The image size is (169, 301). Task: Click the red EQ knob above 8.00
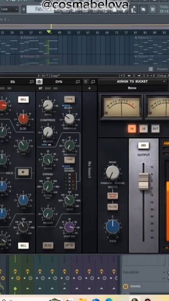(x=23, y=119)
